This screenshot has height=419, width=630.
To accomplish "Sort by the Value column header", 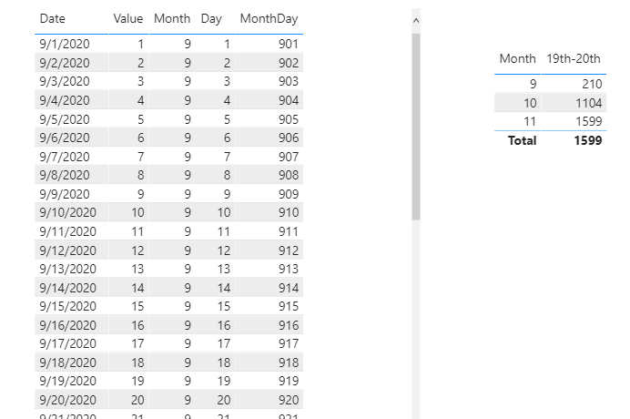I will pos(128,18).
